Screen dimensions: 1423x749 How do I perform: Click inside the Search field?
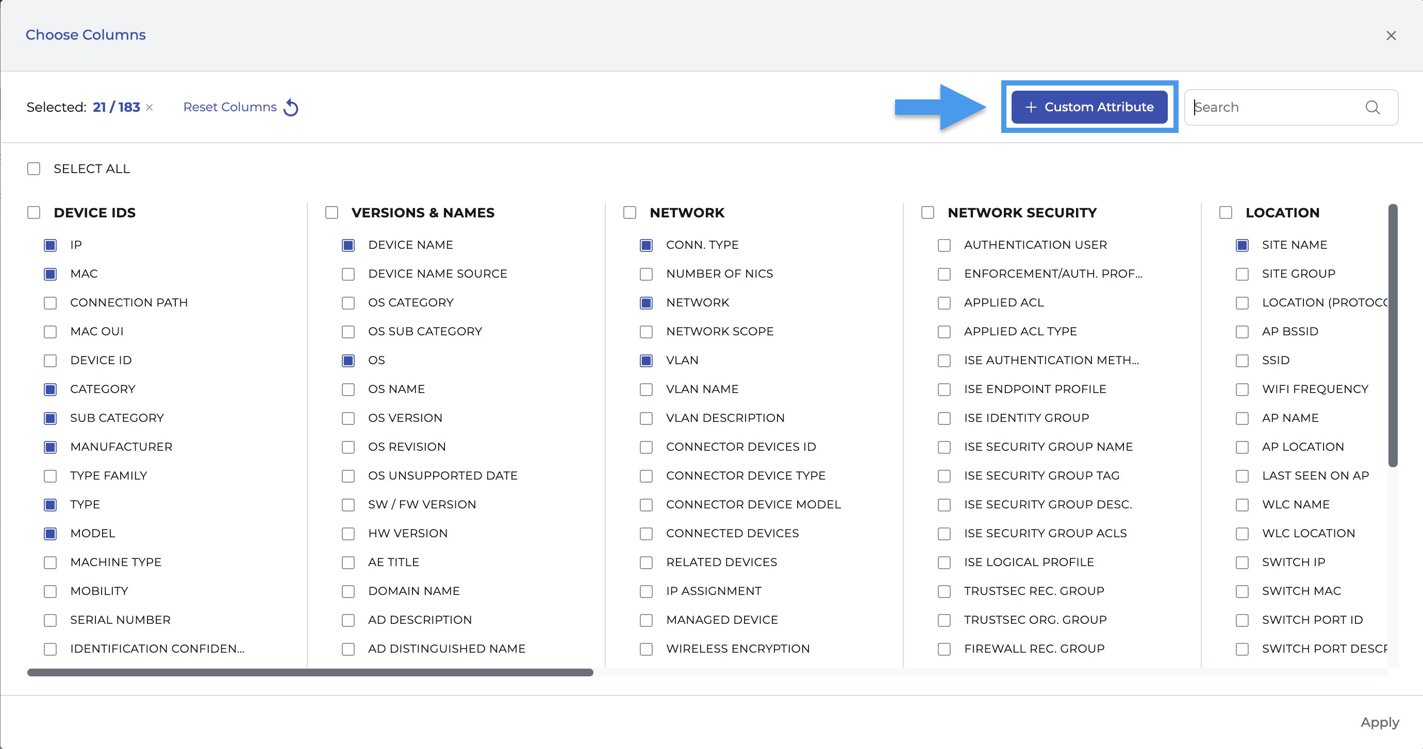(x=1270, y=107)
